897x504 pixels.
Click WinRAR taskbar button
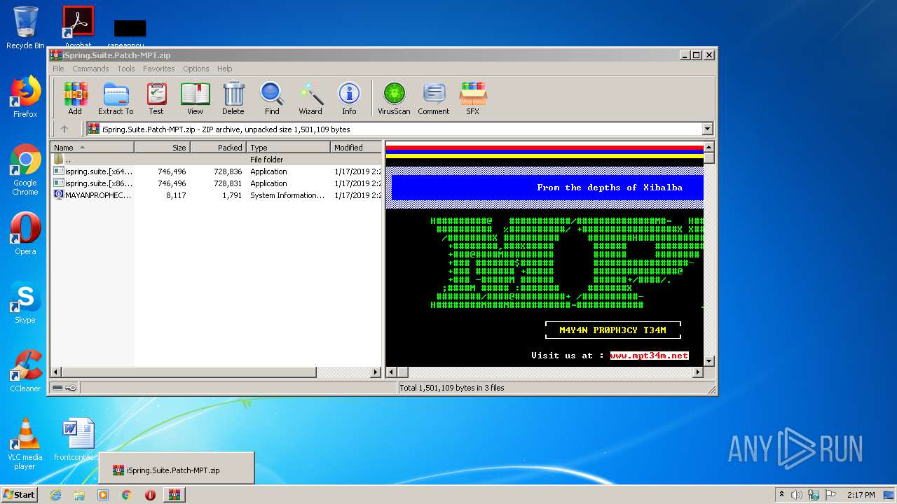coord(174,495)
